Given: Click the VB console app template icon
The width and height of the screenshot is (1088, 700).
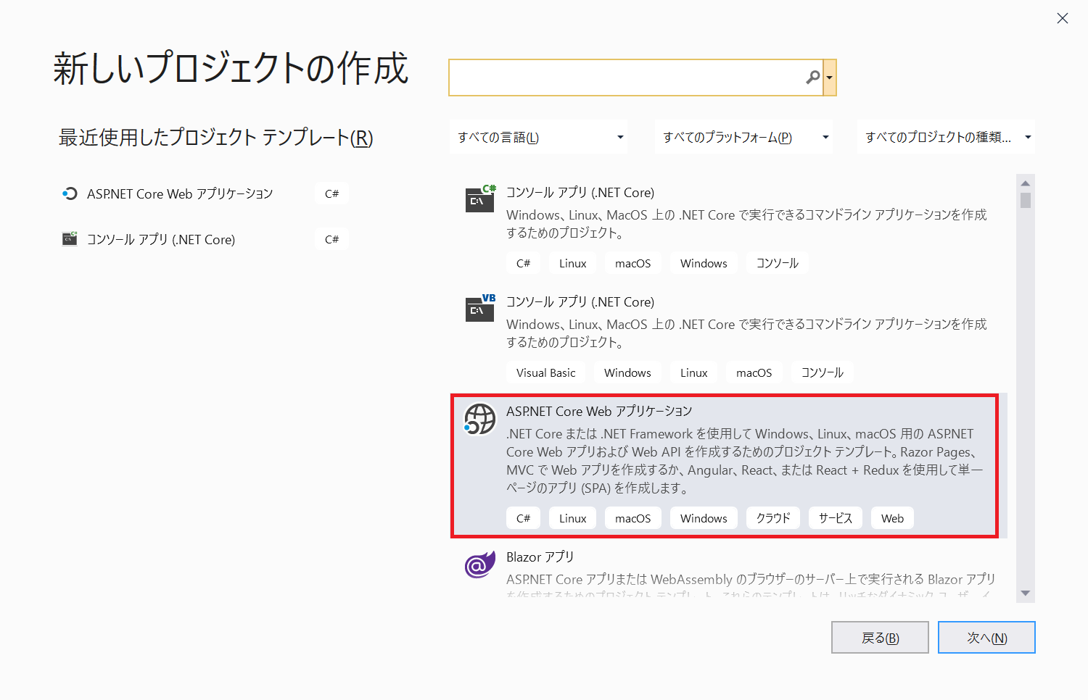Looking at the screenshot, I should 480,307.
